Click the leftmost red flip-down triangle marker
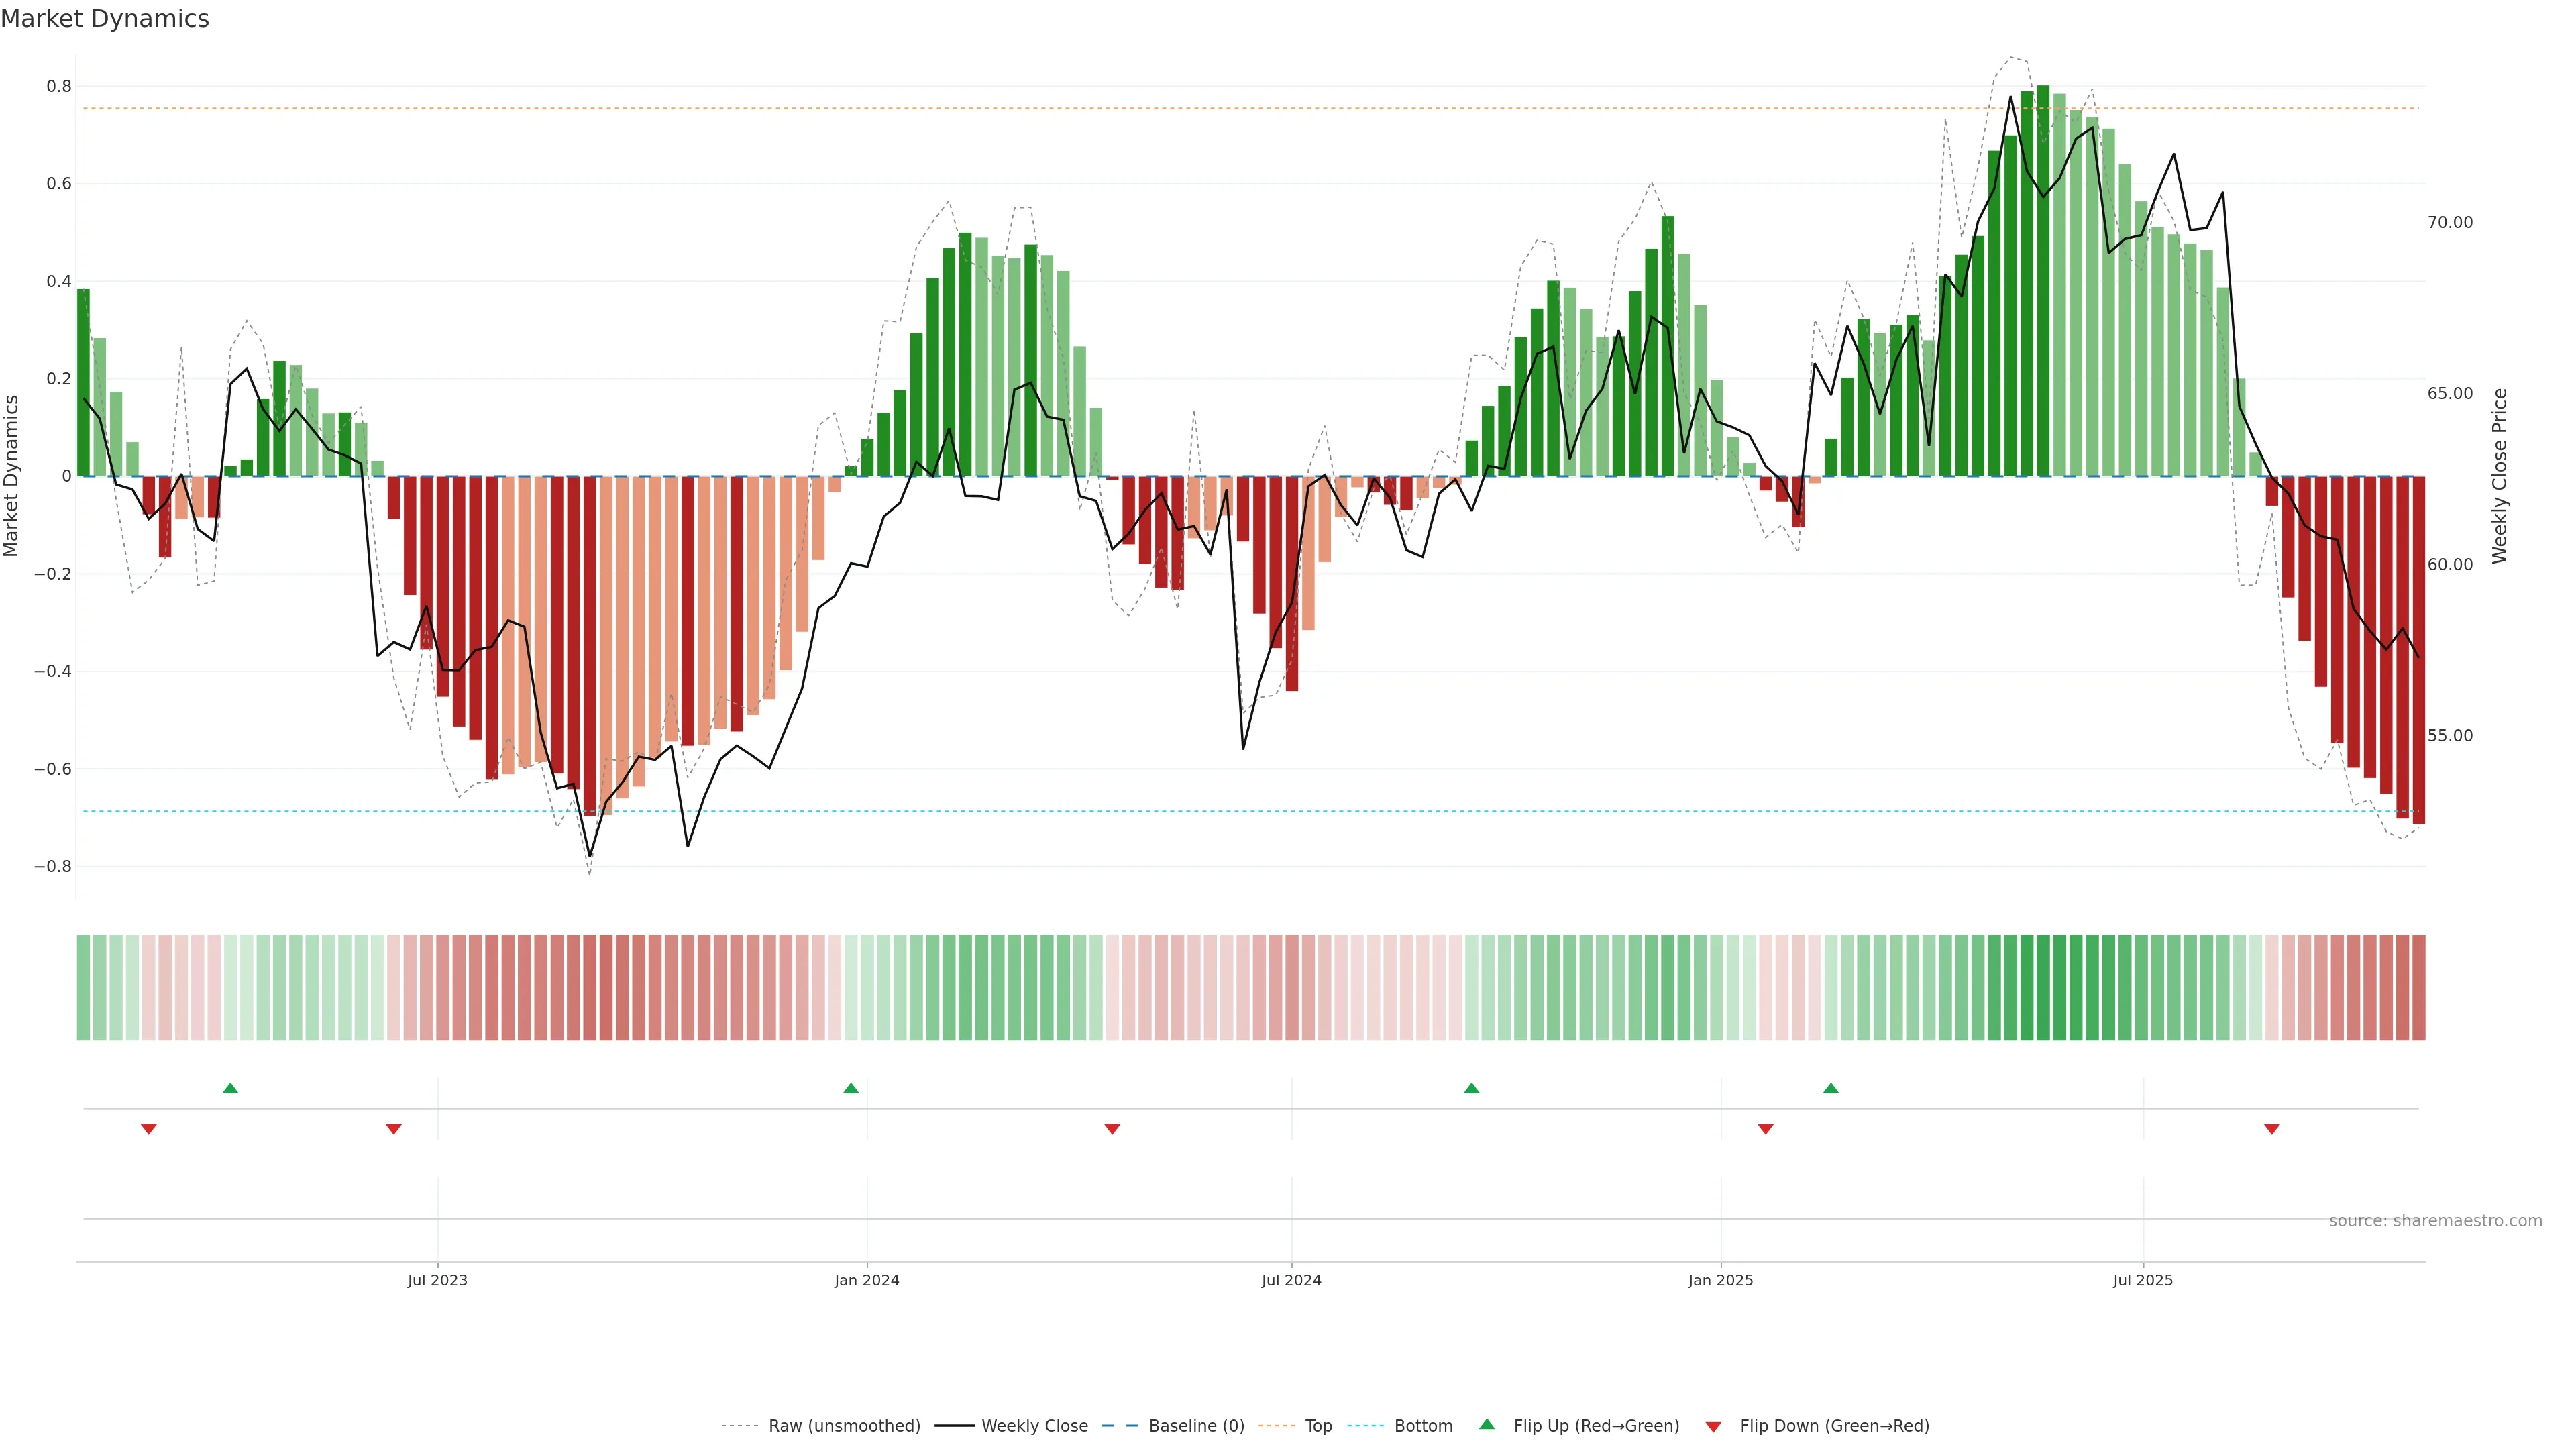Screen dimensions: 2576x1449 coord(149,1129)
